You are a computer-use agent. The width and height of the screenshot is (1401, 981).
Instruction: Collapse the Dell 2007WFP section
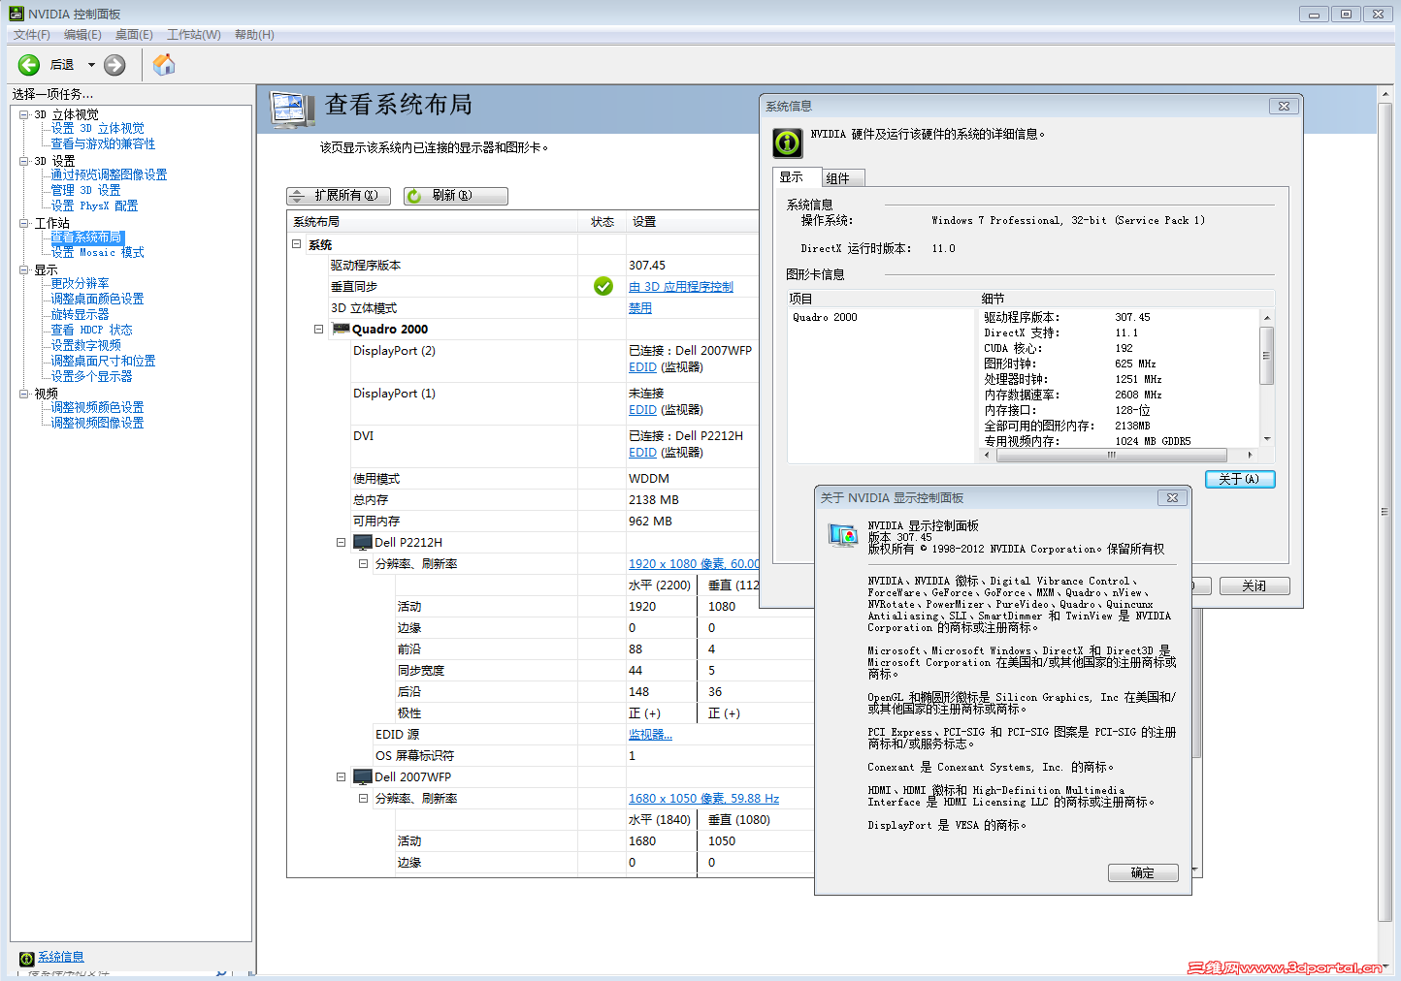(341, 777)
